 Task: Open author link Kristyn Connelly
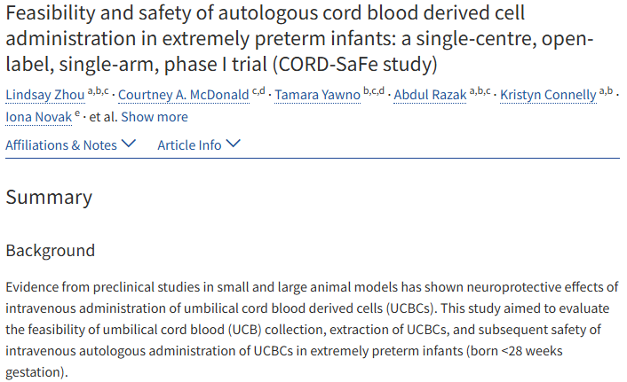pyautogui.click(x=548, y=95)
